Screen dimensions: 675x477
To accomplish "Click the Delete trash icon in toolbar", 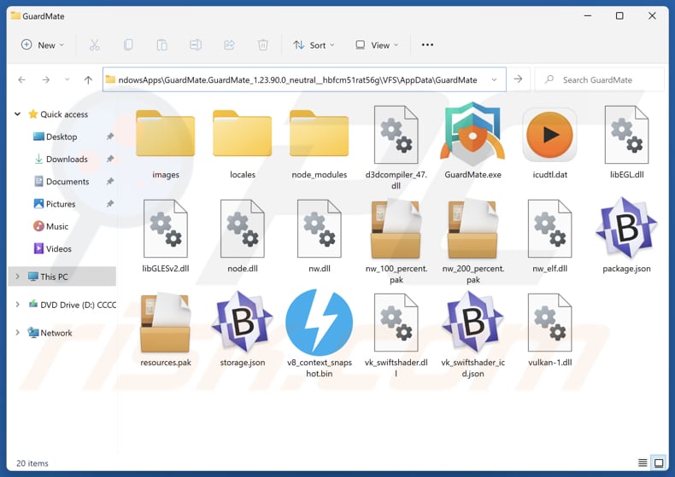I will pyautogui.click(x=263, y=45).
